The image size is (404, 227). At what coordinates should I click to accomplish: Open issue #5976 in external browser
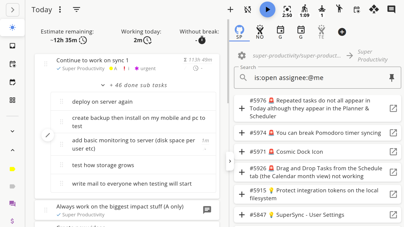point(393,108)
